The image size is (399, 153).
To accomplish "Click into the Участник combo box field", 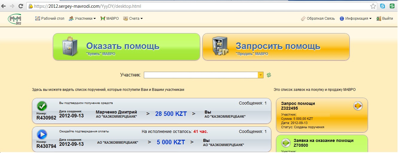I will tap(201, 75).
